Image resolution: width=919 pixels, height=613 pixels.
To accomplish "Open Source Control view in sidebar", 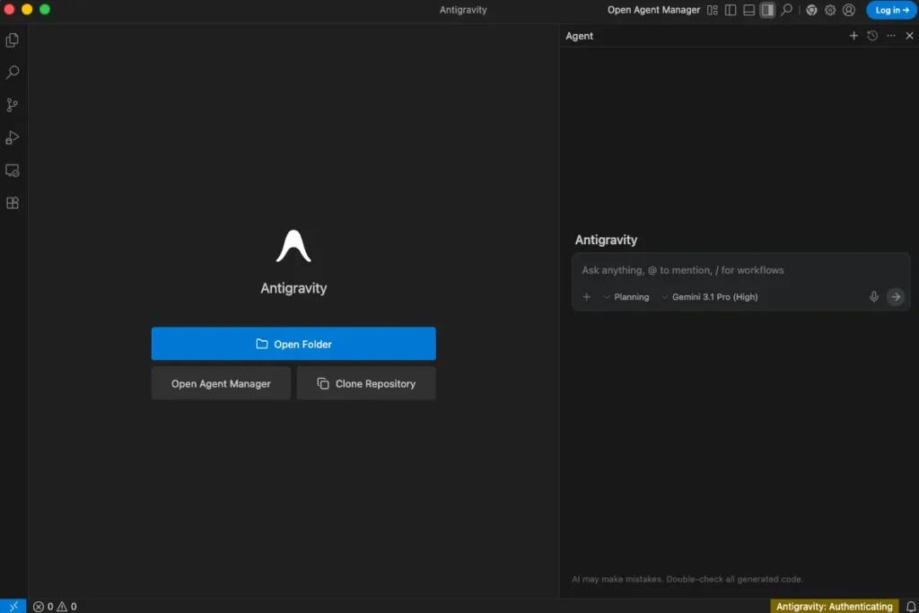I will coord(13,105).
